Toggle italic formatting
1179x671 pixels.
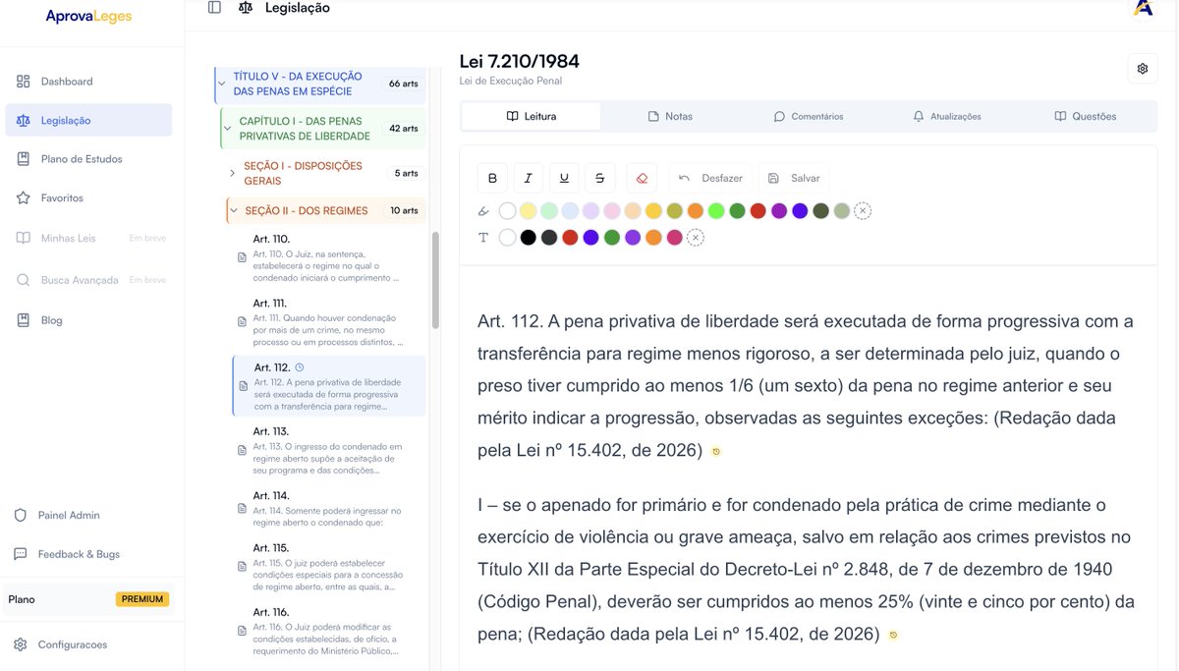[528, 178]
